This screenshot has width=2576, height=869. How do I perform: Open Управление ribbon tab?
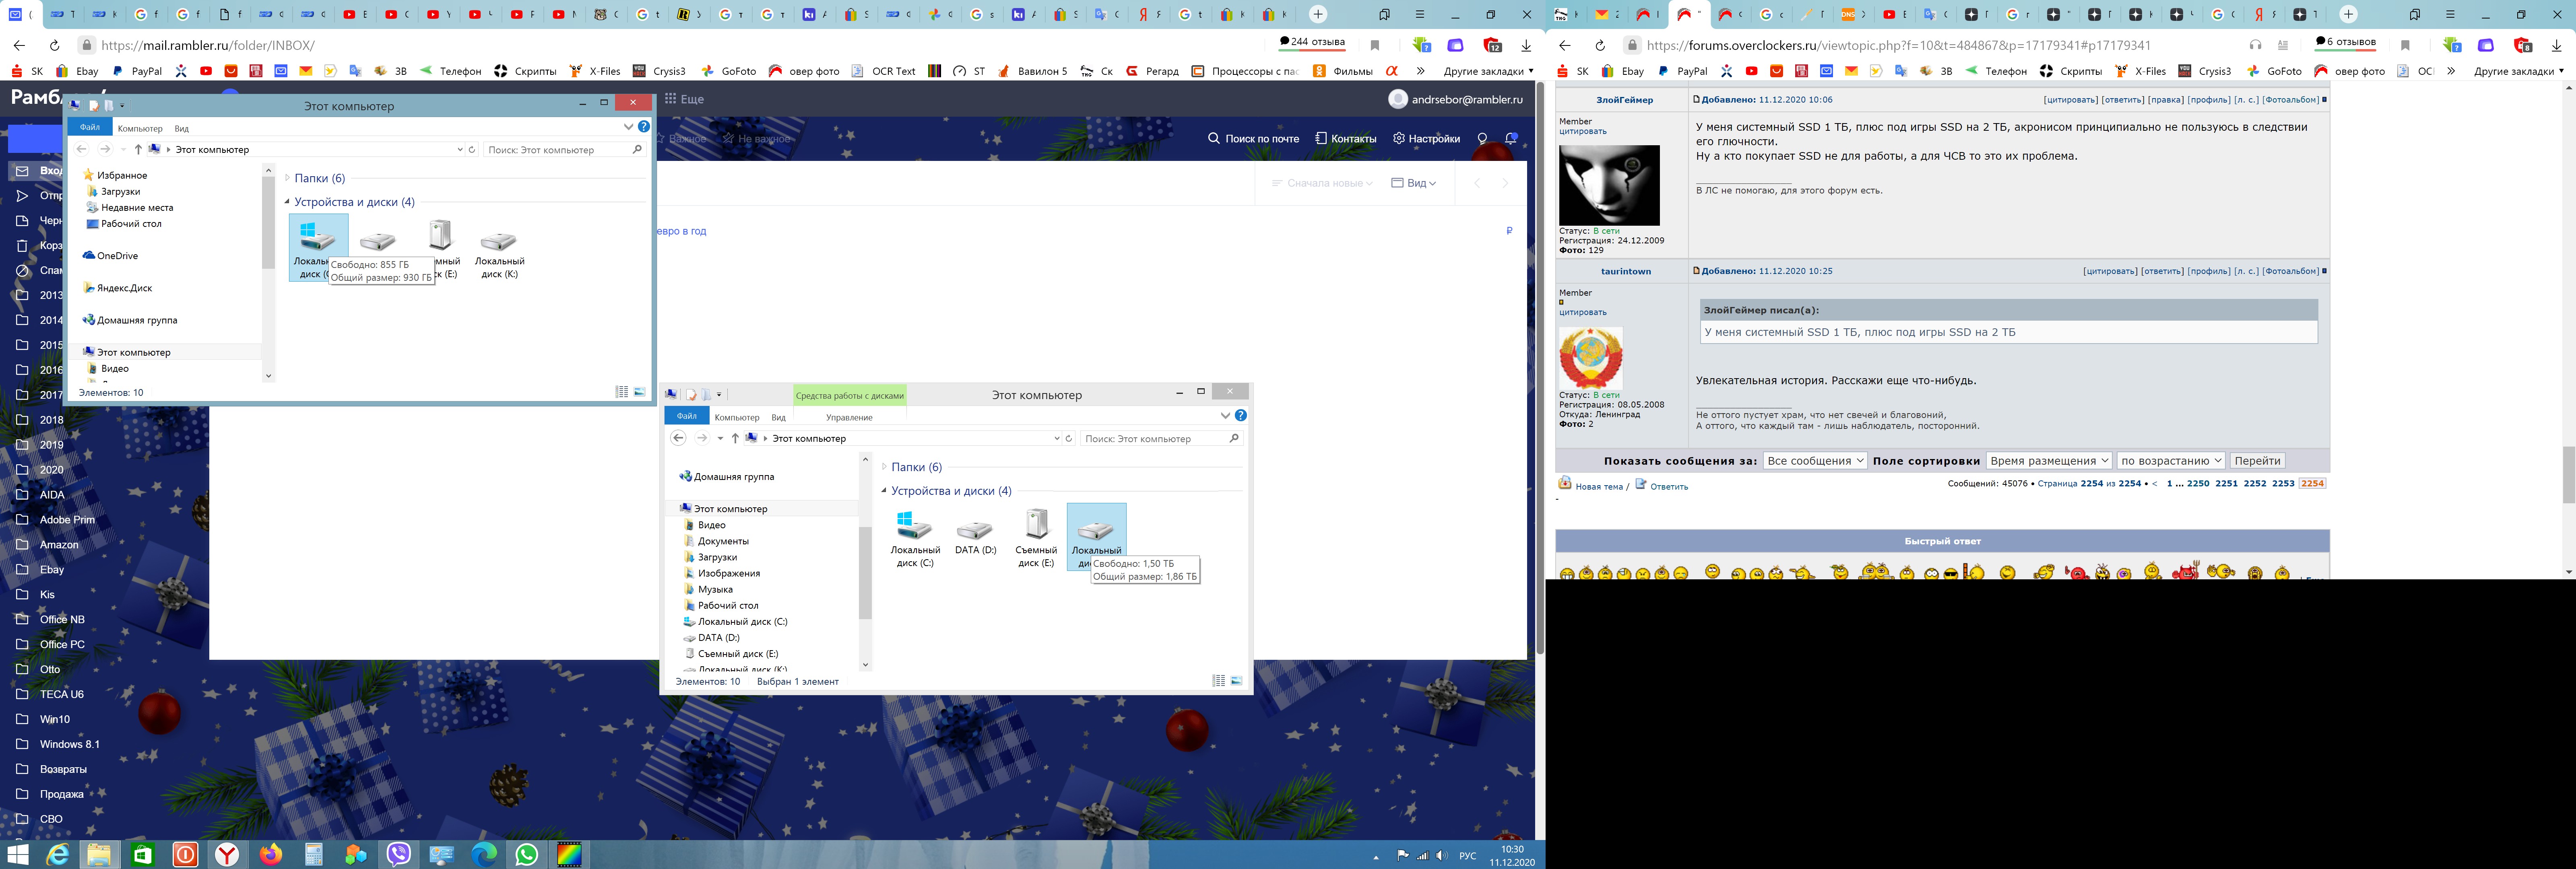click(849, 417)
